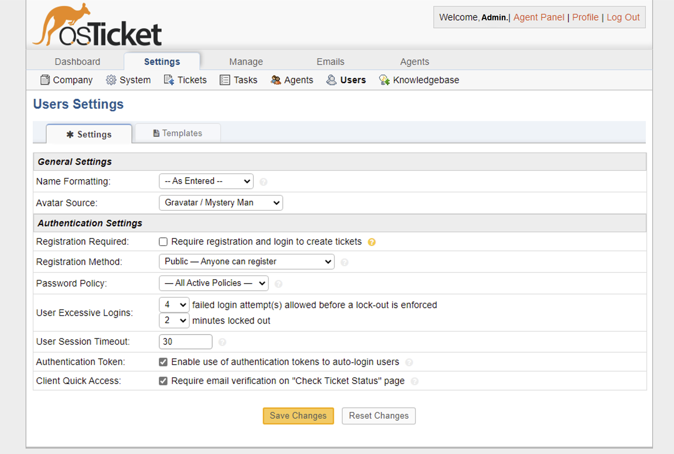Screen dimensions: 674x454
Task: Click the Knowledgebase lightbulb icon
Action: 384,80
